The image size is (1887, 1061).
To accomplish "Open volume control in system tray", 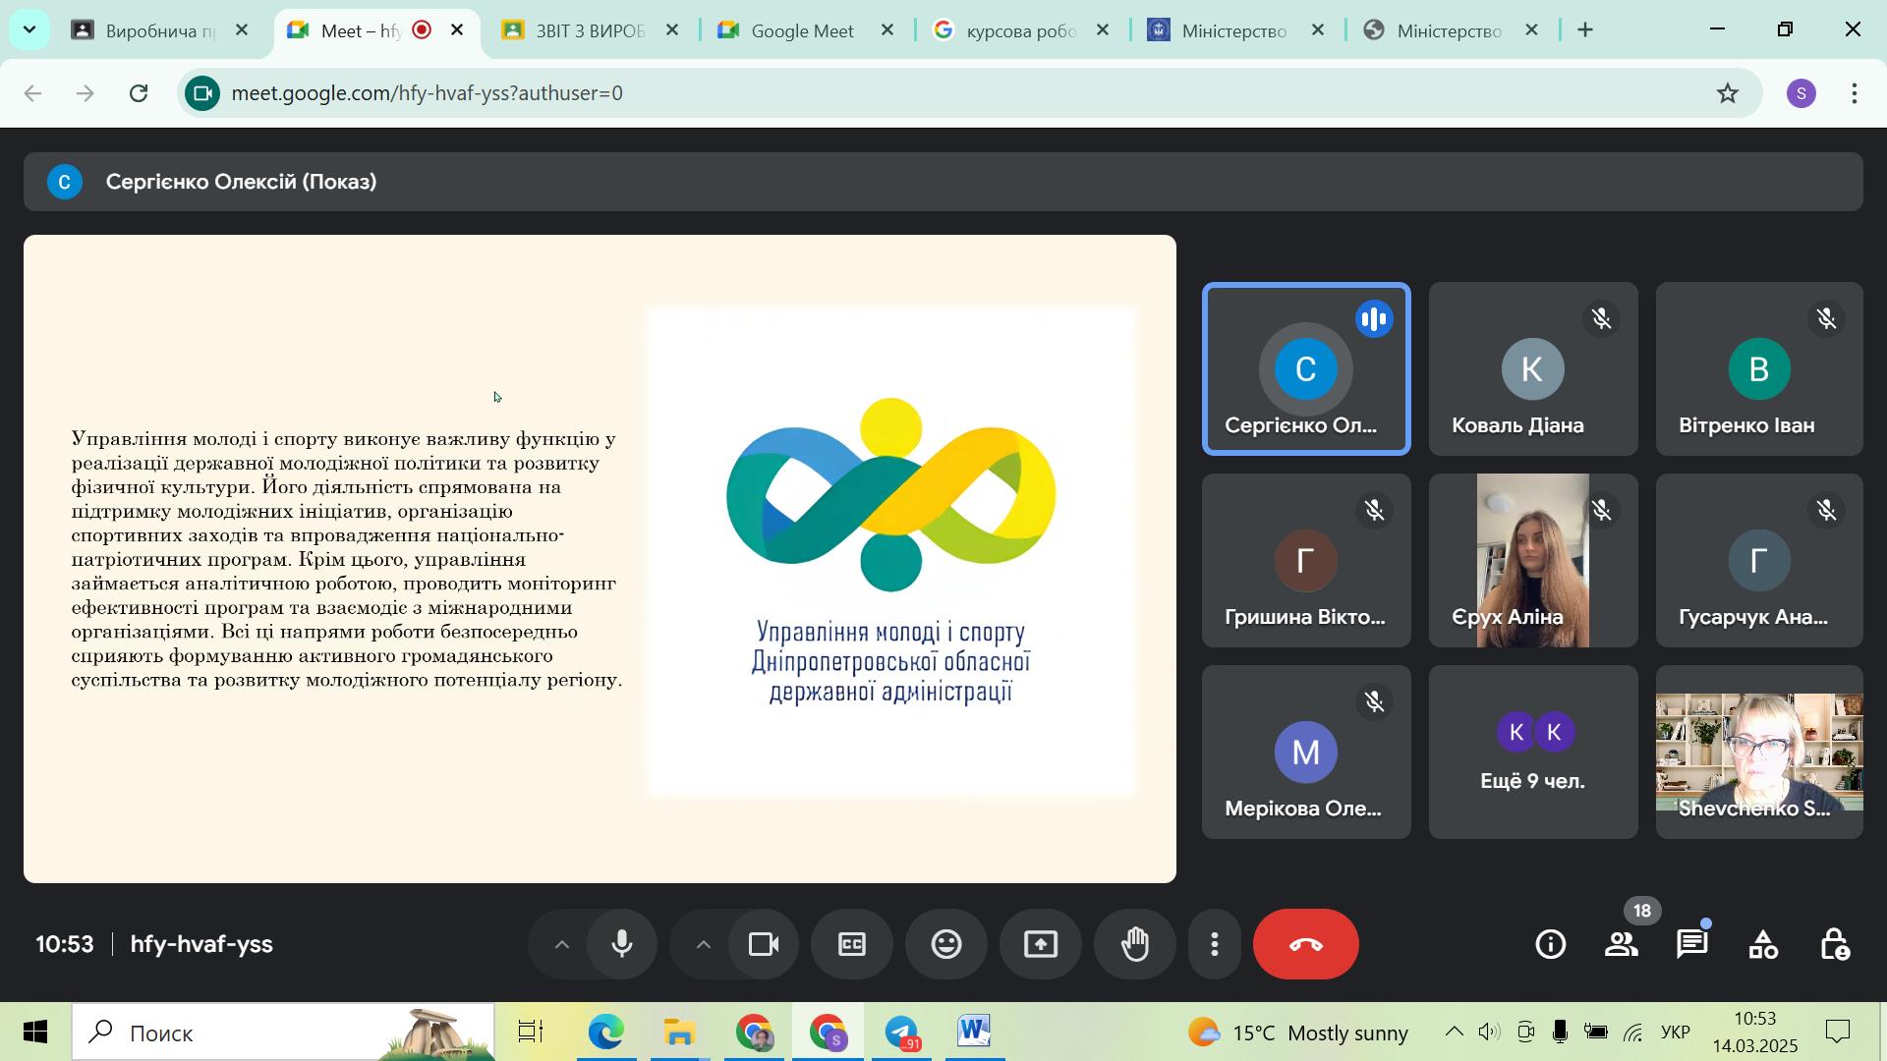I will [x=1489, y=1032].
